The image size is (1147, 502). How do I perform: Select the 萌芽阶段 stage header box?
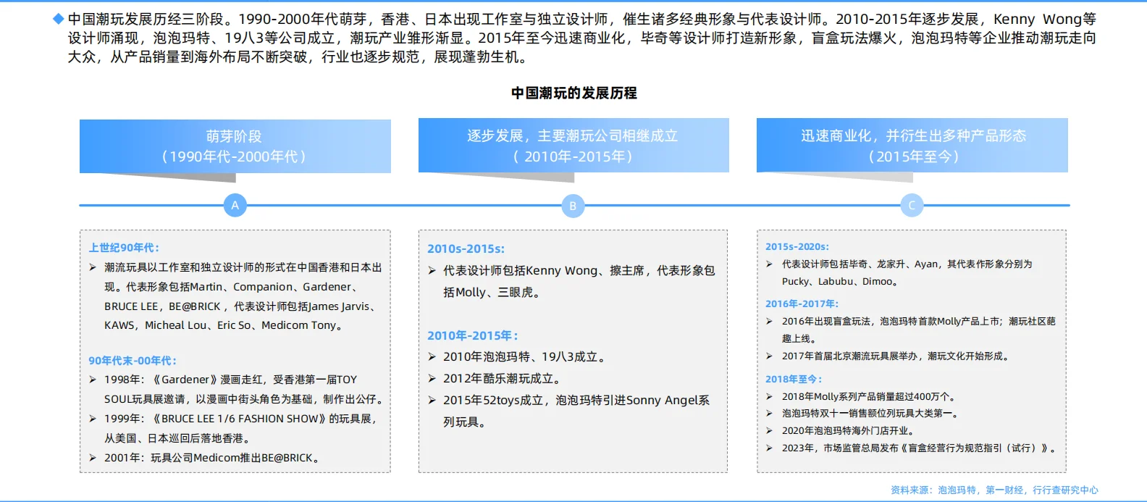click(235, 146)
